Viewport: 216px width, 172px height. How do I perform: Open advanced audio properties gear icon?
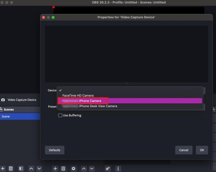tap(108, 168)
